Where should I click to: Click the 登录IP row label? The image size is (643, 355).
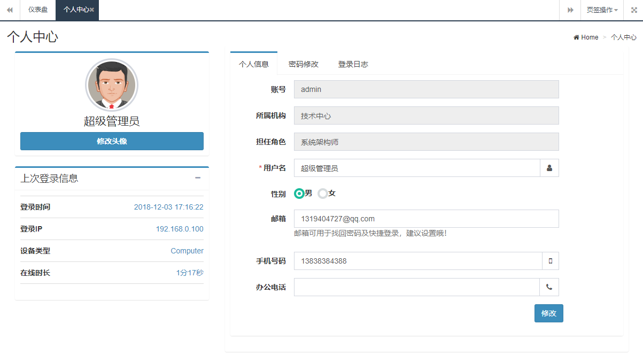pyautogui.click(x=31, y=229)
